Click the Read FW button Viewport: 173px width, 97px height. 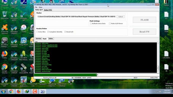144,32
